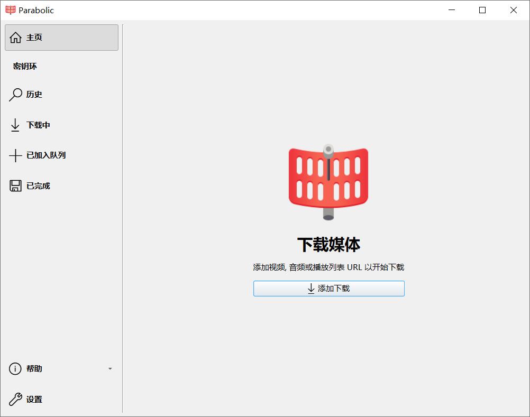Open the 密钥环 keyring page
Image resolution: width=530 pixels, height=417 pixels.
pyautogui.click(x=61, y=66)
